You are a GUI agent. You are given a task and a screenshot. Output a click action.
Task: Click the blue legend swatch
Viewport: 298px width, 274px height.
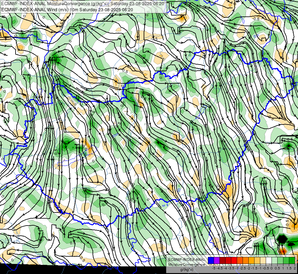[x=211, y=261]
